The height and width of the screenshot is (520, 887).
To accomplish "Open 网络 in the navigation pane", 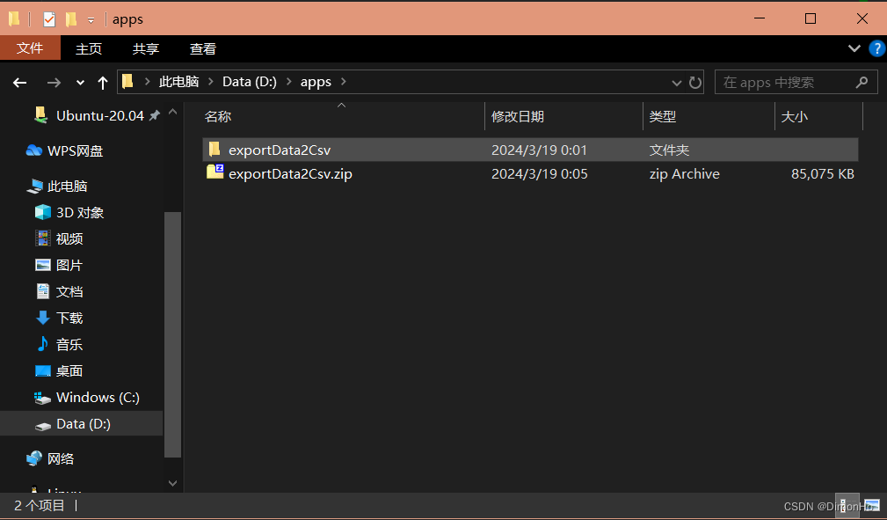I will pos(61,458).
